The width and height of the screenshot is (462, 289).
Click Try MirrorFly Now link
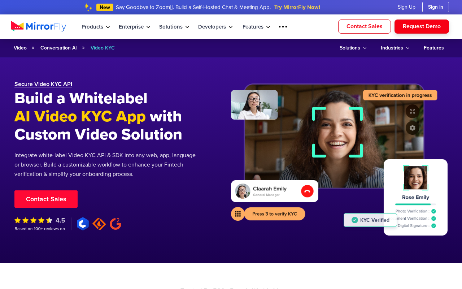[297, 7]
